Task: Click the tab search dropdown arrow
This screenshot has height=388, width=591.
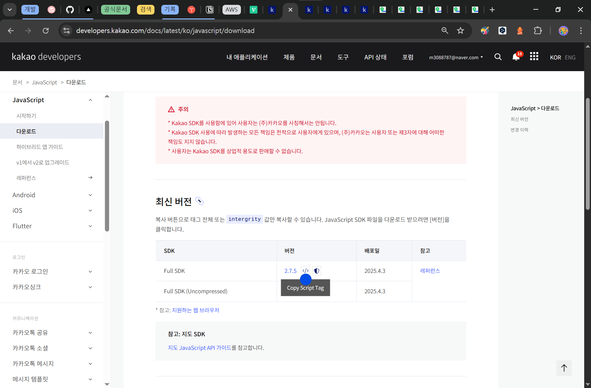Action: 10,10
